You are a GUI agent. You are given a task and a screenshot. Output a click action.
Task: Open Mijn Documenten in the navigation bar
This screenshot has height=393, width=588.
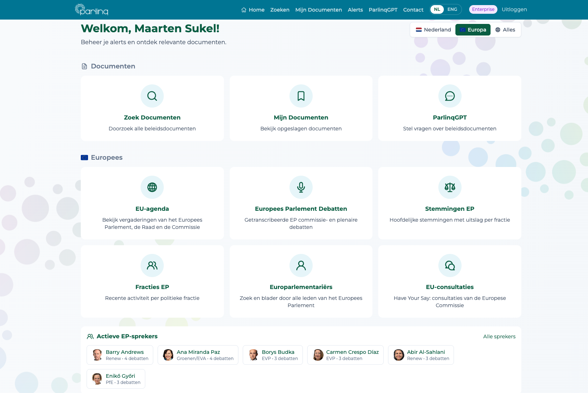click(x=318, y=10)
